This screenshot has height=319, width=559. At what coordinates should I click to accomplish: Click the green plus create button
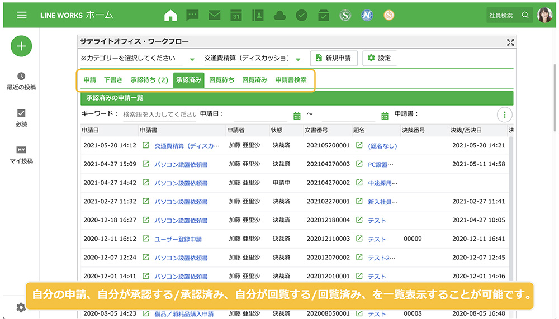tap(21, 46)
